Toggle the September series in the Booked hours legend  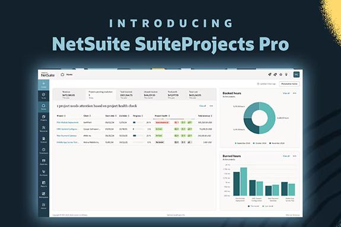coord(243,143)
